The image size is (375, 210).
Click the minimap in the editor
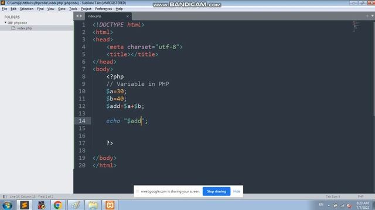(356, 26)
